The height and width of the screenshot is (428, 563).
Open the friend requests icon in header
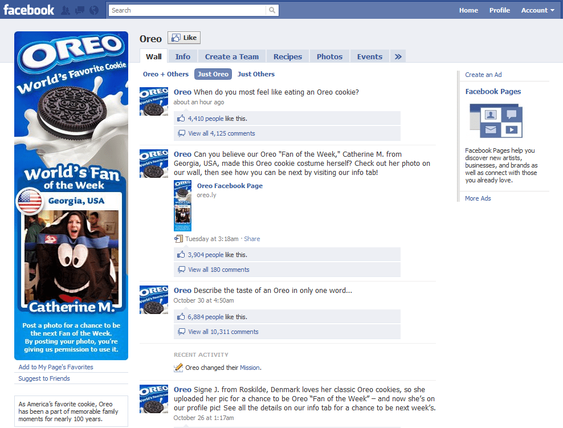click(66, 10)
